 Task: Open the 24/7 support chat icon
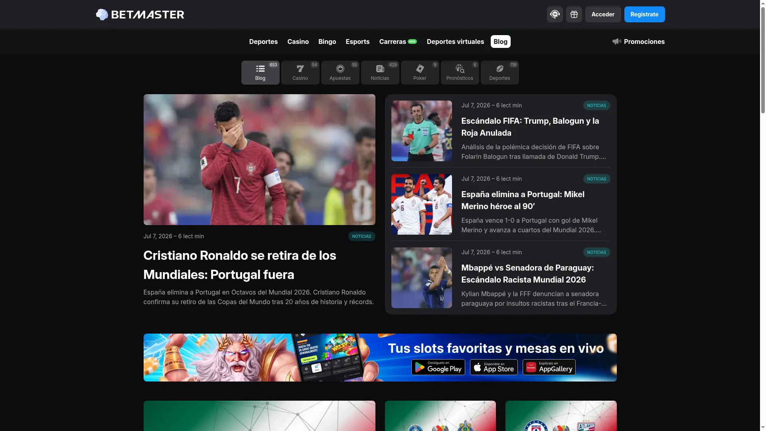click(x=555, y=14)
